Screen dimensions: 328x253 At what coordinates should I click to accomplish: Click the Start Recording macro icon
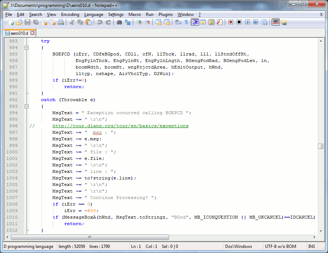tap(231, 22)
